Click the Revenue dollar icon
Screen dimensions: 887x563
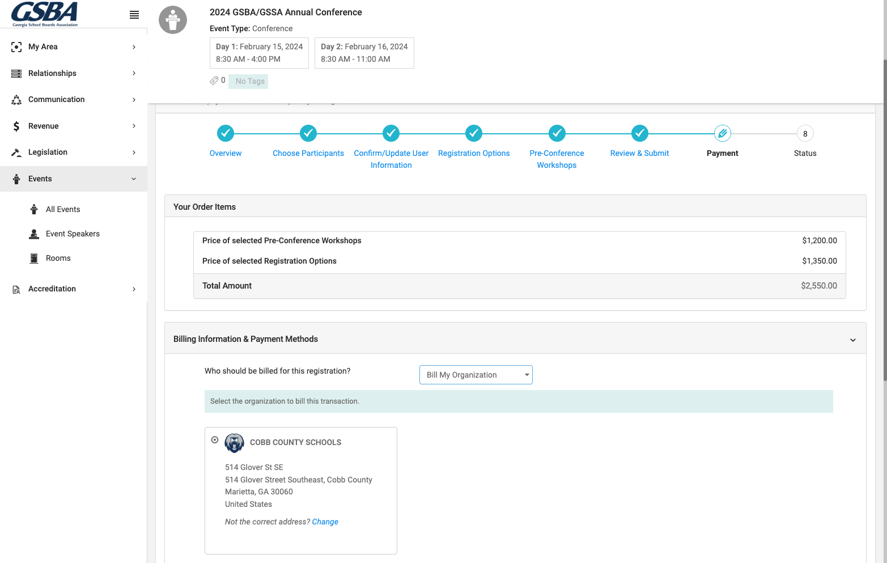point(16,126)
